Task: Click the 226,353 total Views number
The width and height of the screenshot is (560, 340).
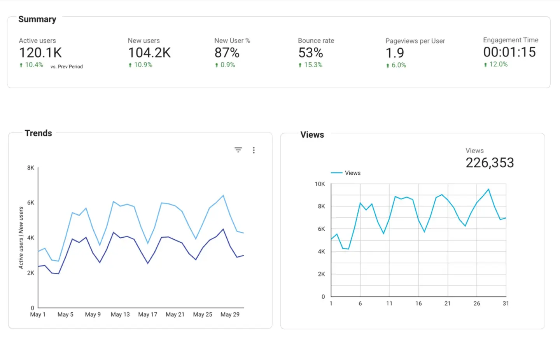Action: 490,163
